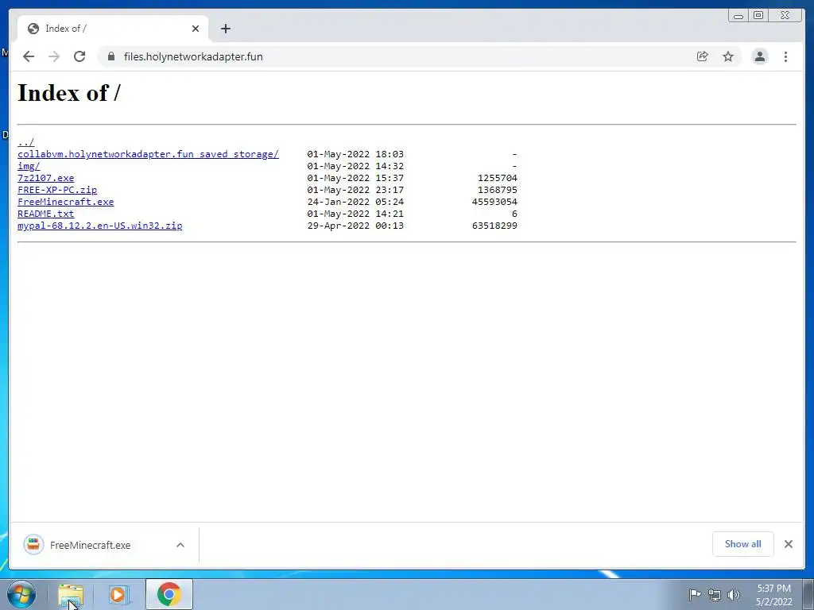Click the taskbar clock 5:37 PM
This screenshot has width=814, height=610.
tap(773, 595)
